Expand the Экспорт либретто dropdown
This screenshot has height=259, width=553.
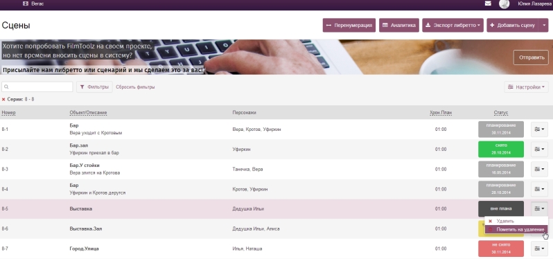click(453, 26)
